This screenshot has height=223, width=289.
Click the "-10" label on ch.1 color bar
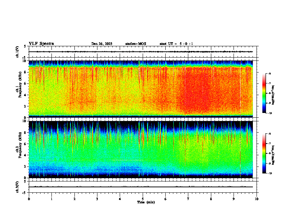(x=270, y=113)
